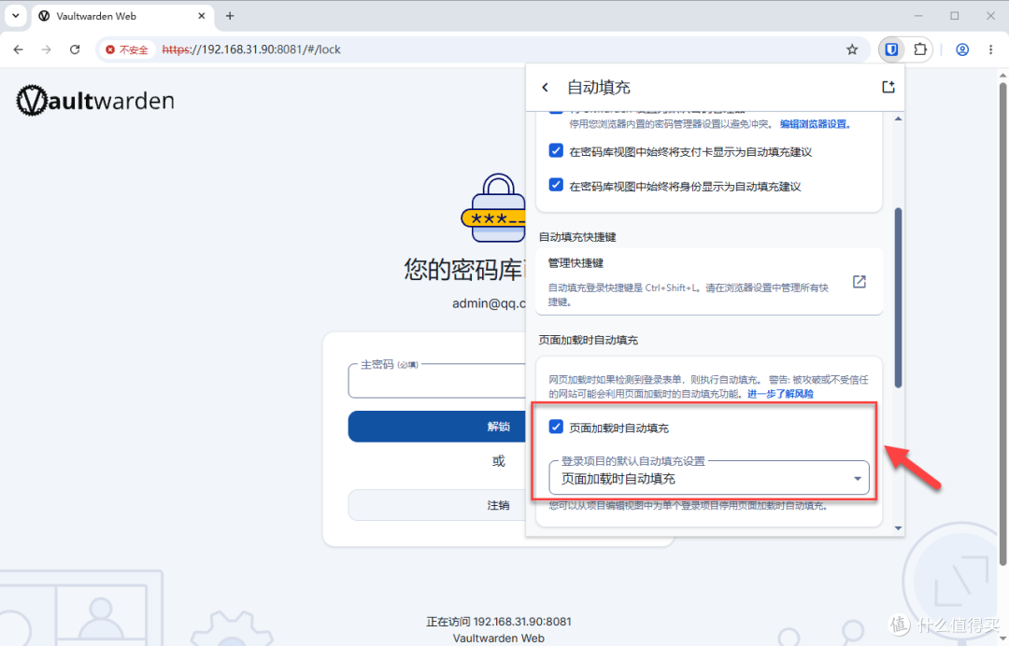The width and height of the screenshot is (1009, 646).
Task: Click the address bar URL
Action: coord(251,49)
